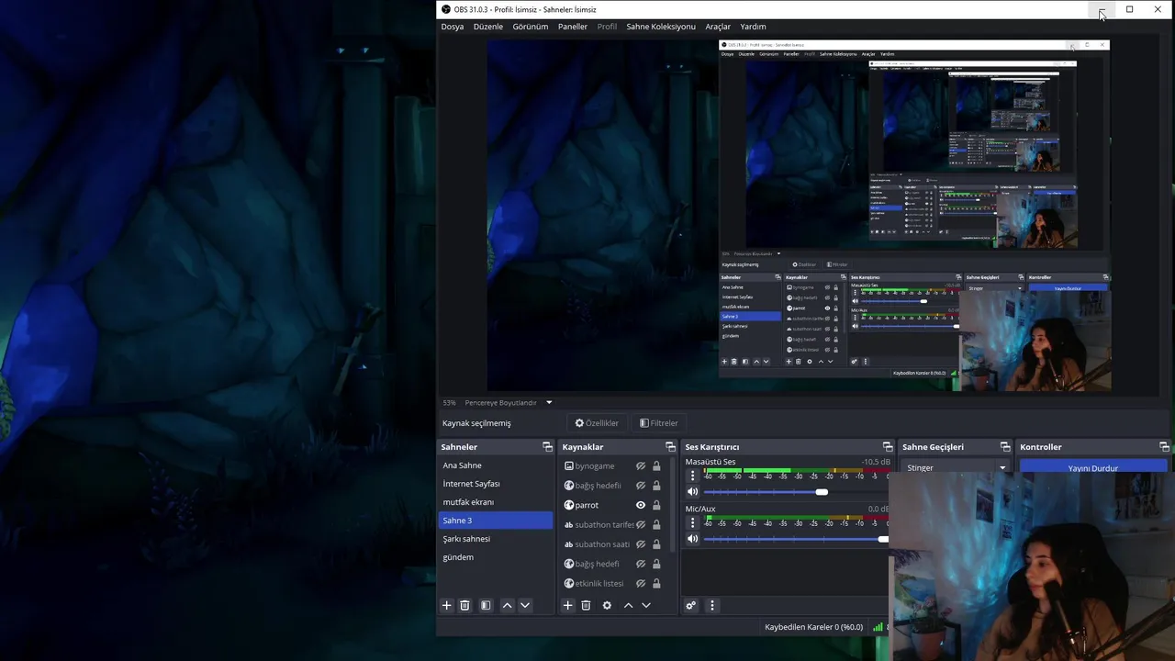Open the Görünüm menu
The width and height of the screenshot is (1175, 661).
(x=531, y=27)
